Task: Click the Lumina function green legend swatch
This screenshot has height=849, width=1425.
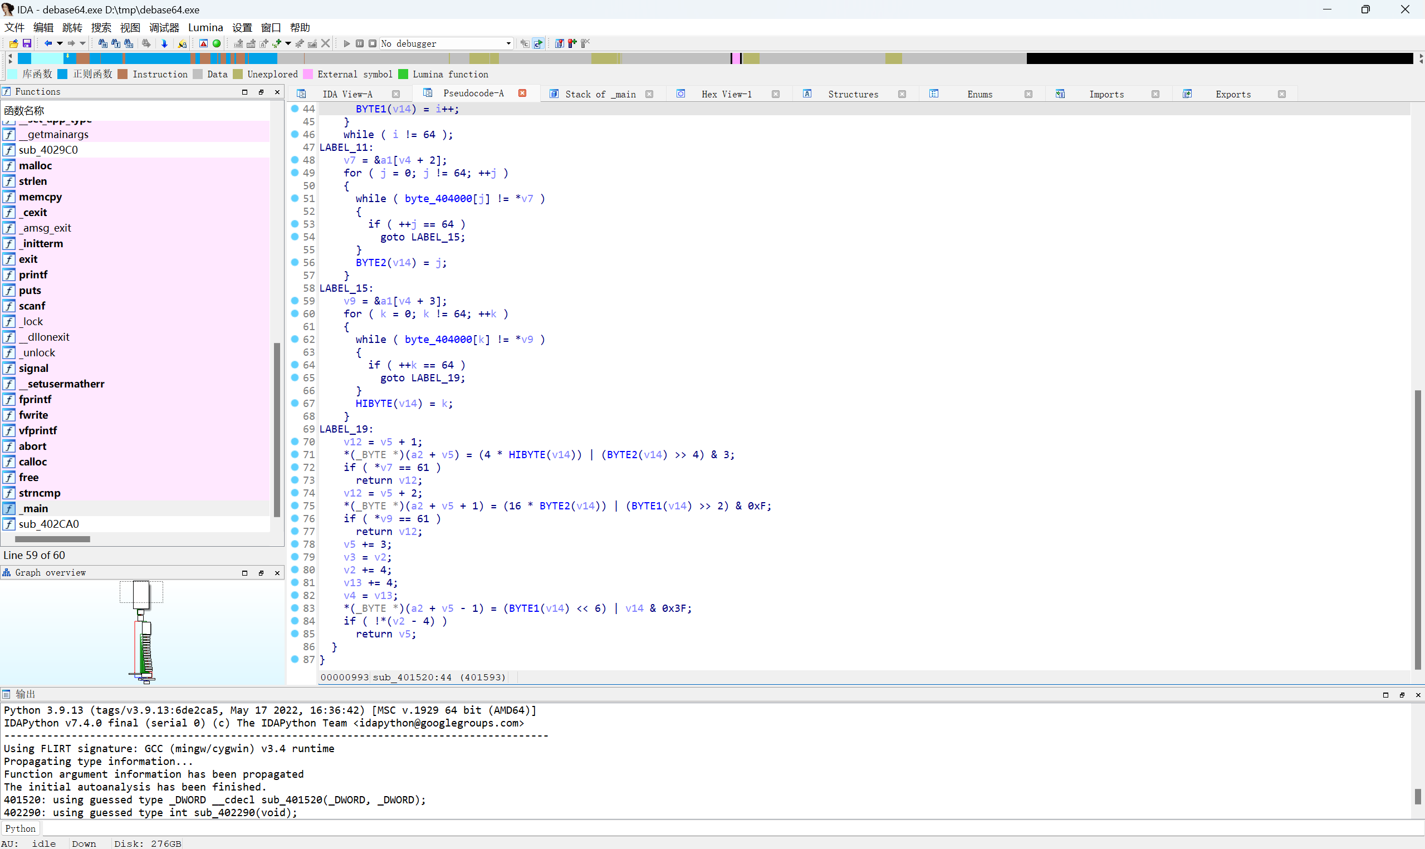Action: [403, 74]
